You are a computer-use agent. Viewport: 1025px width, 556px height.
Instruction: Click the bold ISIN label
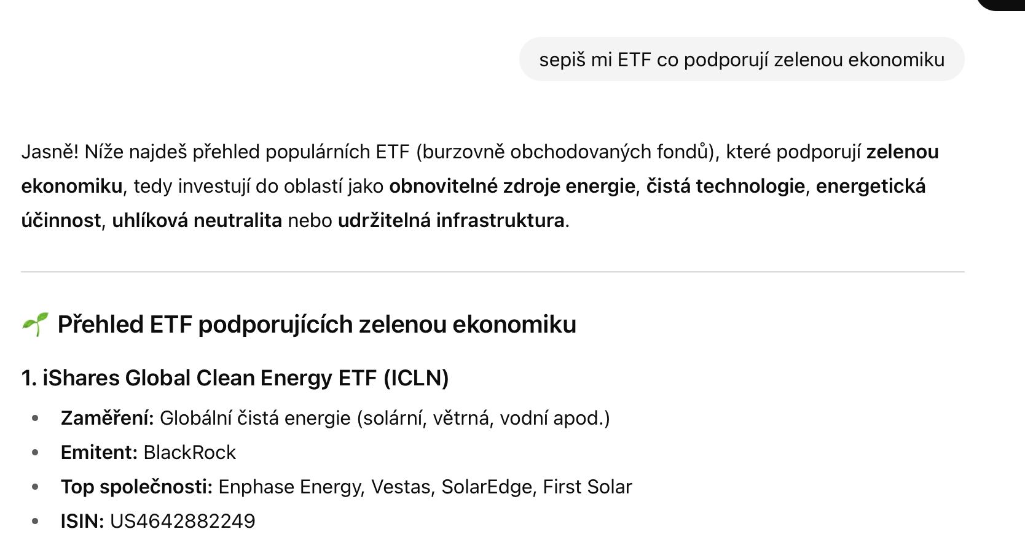[x=82, y=521]
